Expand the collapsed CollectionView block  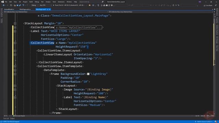tap(15, 27)
